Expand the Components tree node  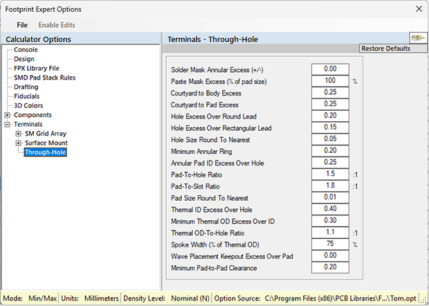(x=8, y=115)
